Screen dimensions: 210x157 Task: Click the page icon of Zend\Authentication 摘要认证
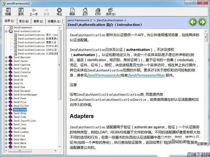coord(15,42)
